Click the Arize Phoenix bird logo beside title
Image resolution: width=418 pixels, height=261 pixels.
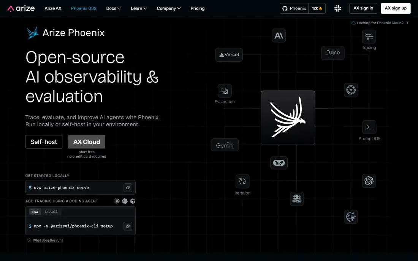tap(33, 33)
